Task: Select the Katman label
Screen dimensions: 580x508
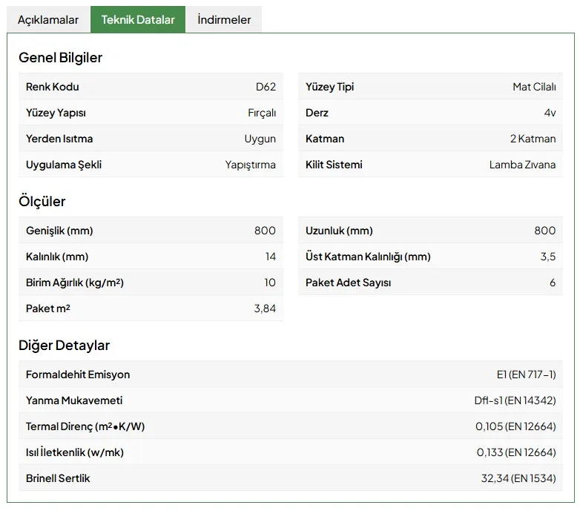Action: coord(325,139)
